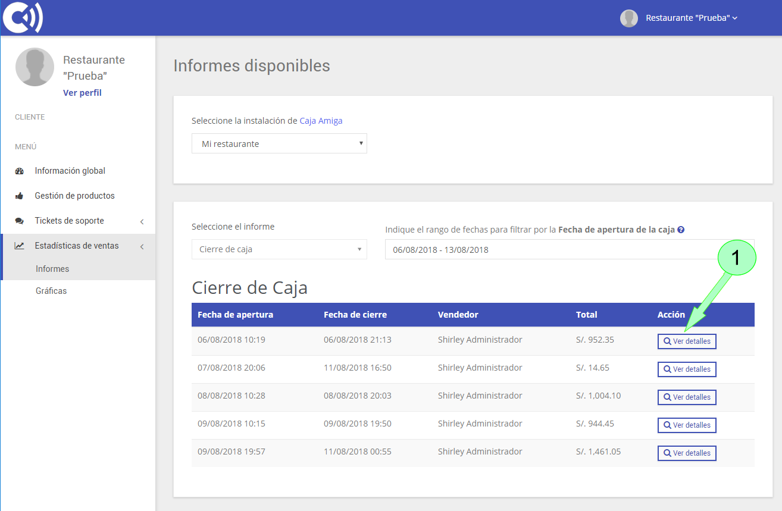Click the Caja Amiga logo in the top bar
The width and height of the screenshot is (782, 511).
point(22,17)
